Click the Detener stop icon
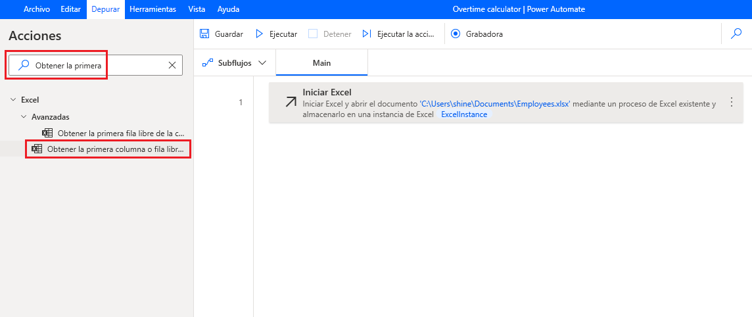752x317 pixels. tap(313, 34)
